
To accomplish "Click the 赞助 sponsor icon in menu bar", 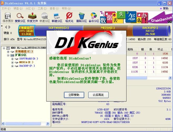I will point(164,8).
